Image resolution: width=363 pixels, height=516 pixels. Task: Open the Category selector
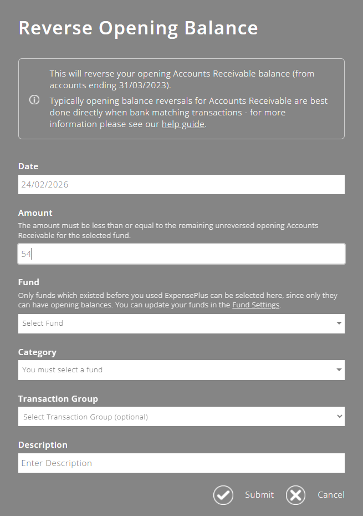point(181,370)
